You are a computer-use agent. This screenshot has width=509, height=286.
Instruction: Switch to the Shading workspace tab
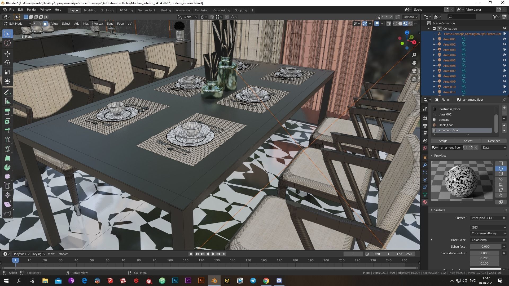click(x=165, y=10)
